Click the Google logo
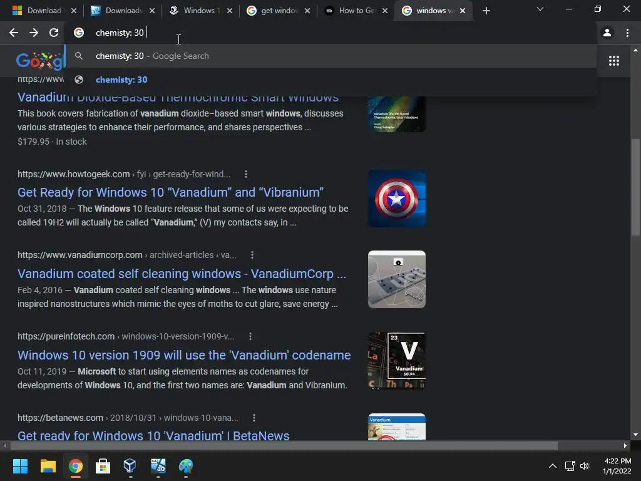 pyautogui.click(x=40, y=61)
